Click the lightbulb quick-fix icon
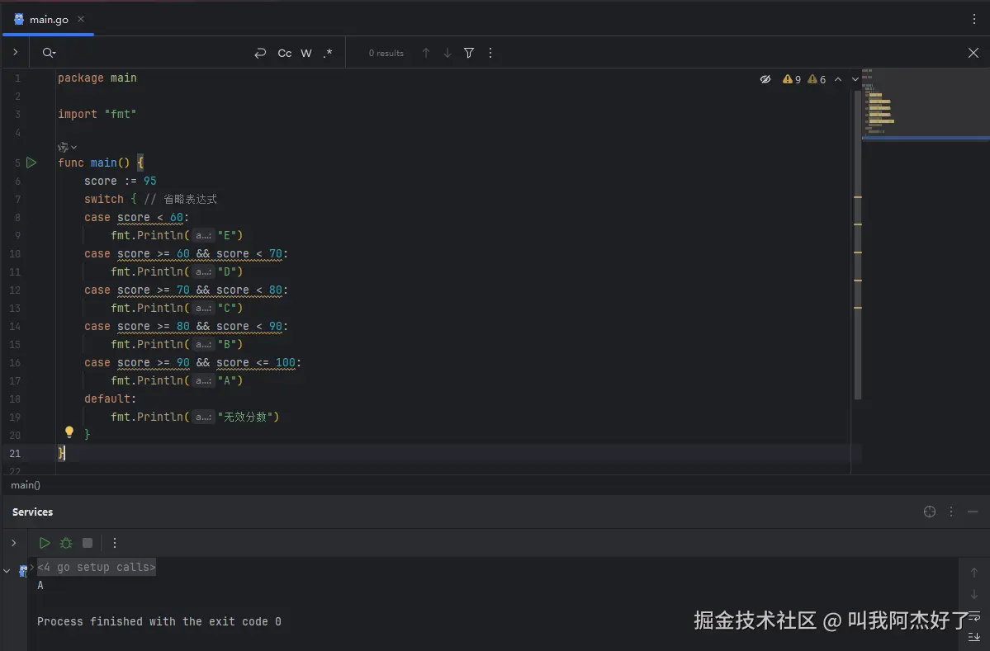The height and width of the screenshot is (651, 990). pyautogui.click(x=69, y=432)
